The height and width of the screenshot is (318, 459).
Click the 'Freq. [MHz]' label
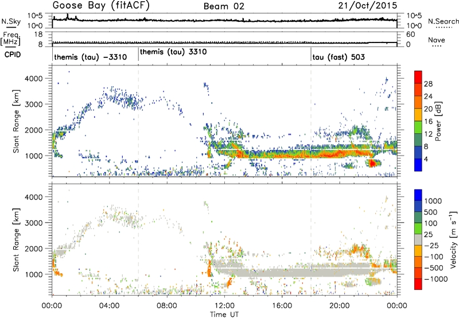tap(10, 38)
